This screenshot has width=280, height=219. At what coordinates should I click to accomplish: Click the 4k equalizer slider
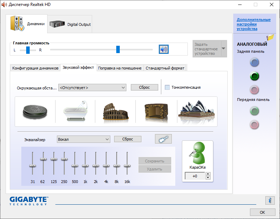[106, 166]
